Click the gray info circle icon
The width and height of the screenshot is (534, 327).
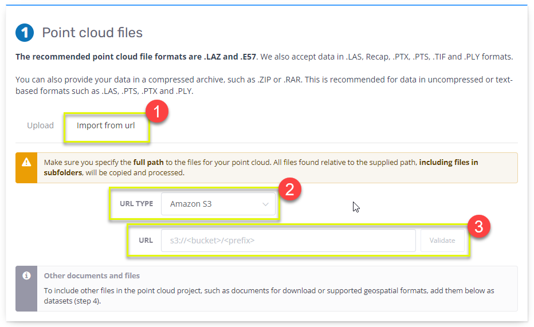26,275
